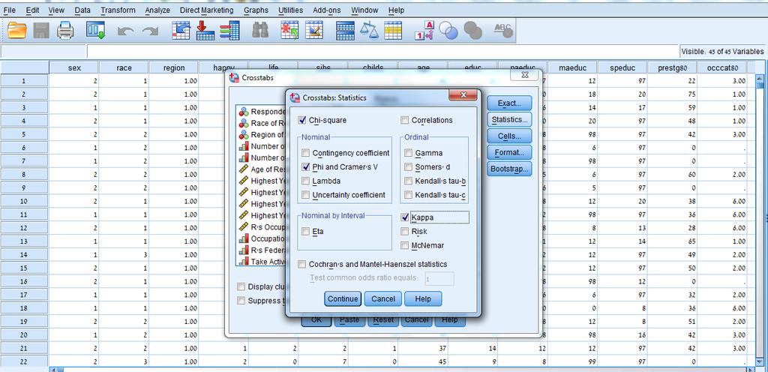Image resolution: width=768 pixels, height=372 pixels.
Task: Click the Test common odds ratio field
Action: (439, 278)
